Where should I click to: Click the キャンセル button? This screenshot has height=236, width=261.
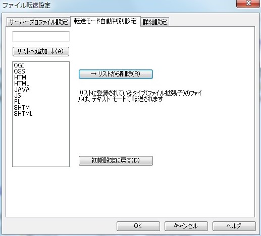[186, 226]
